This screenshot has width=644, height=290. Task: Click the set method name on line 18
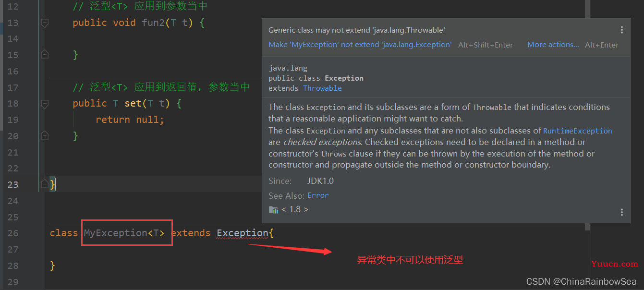click(x=133, y=103)
